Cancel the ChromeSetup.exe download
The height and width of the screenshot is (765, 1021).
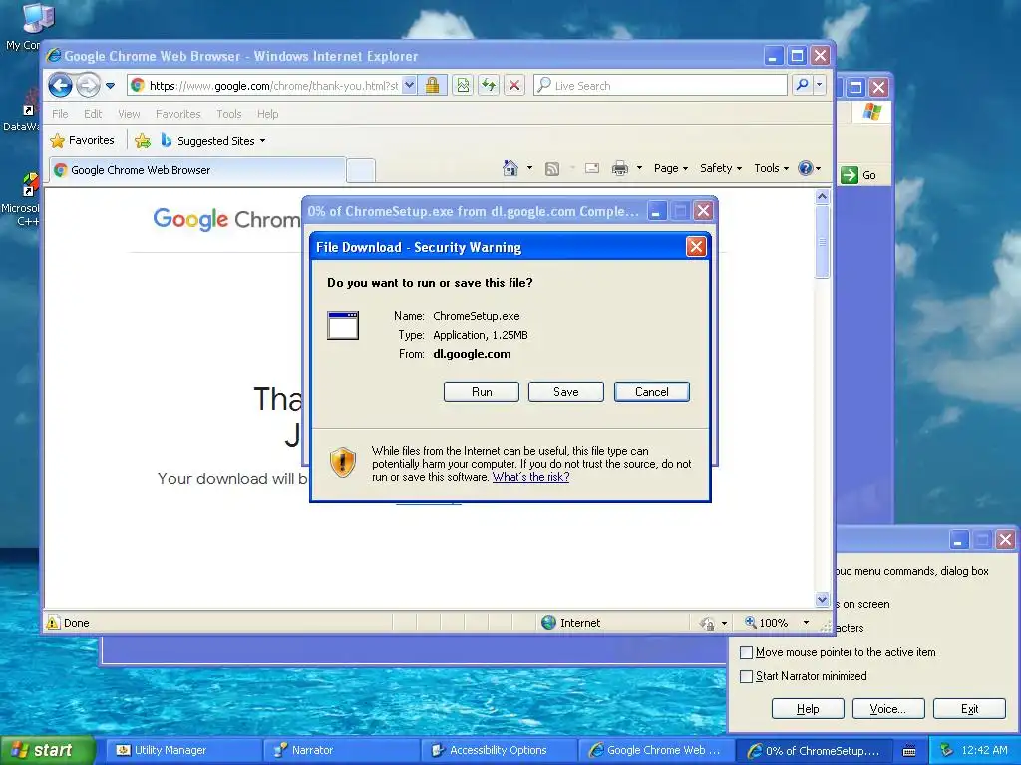point(652,391)
